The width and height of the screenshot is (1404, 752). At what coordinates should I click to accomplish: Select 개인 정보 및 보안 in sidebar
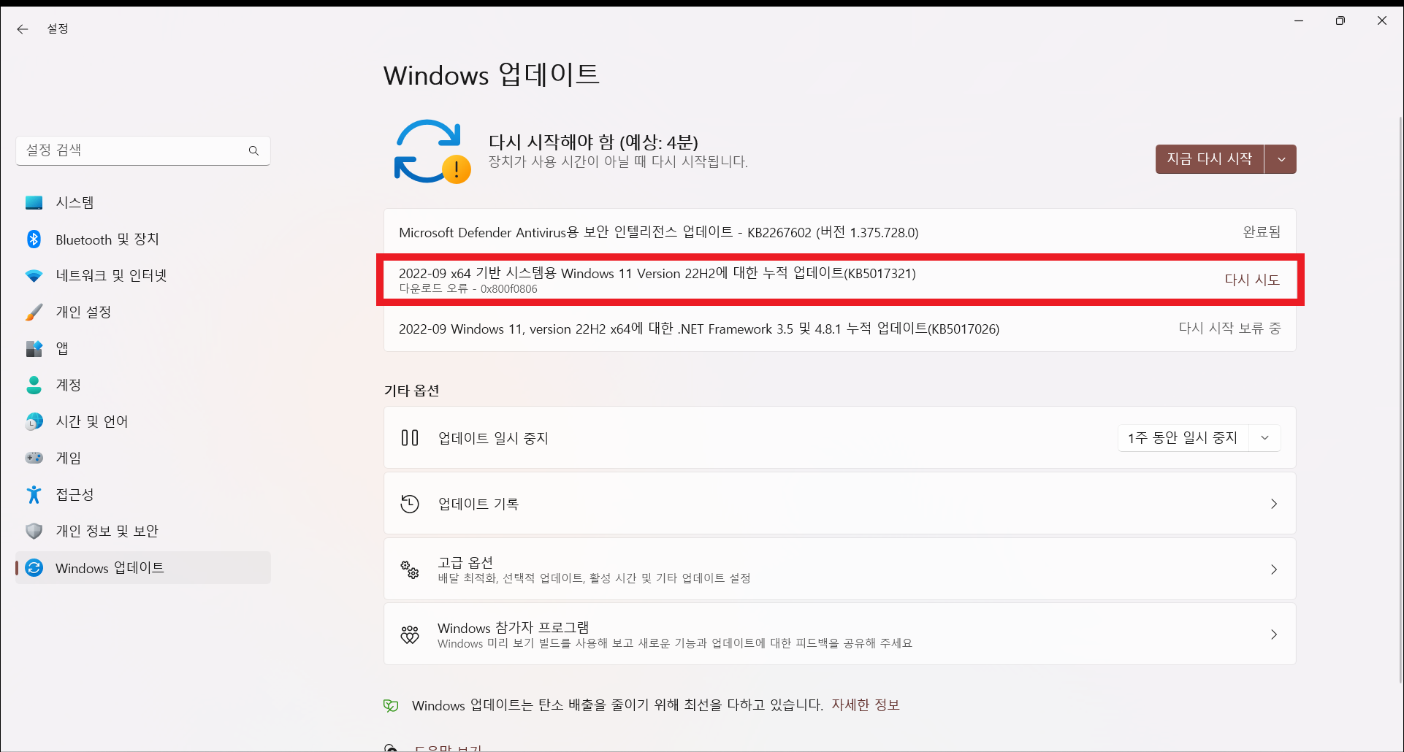point(143,532)
